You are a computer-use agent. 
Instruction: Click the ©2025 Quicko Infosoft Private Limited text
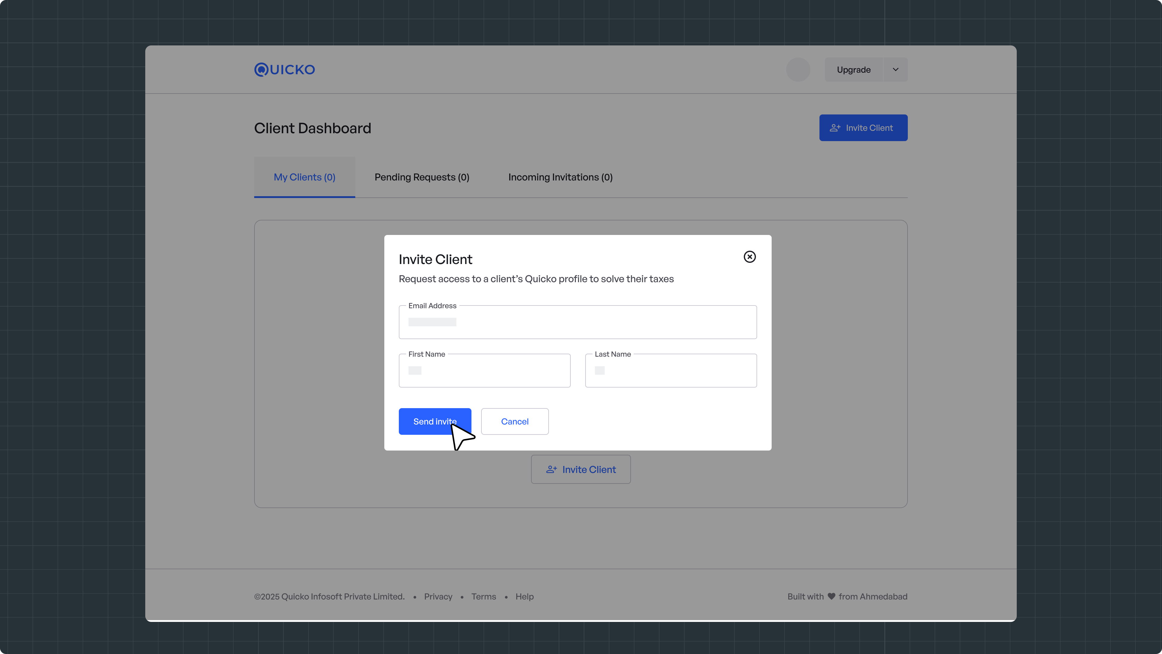tap(329, 597)
